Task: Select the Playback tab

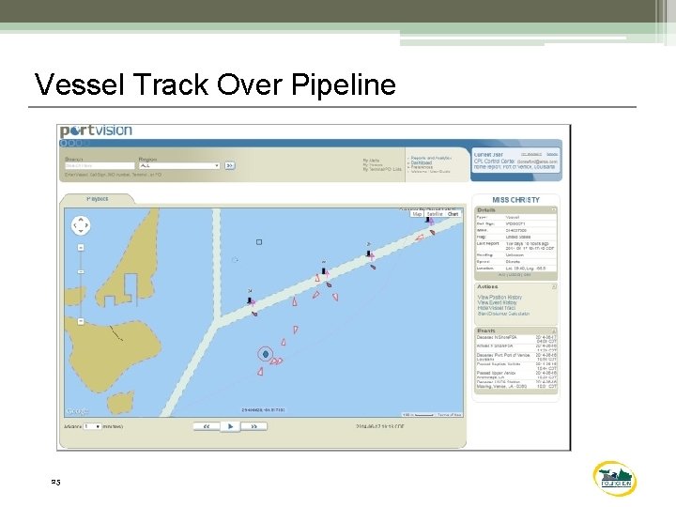Action: coord(97,199)
